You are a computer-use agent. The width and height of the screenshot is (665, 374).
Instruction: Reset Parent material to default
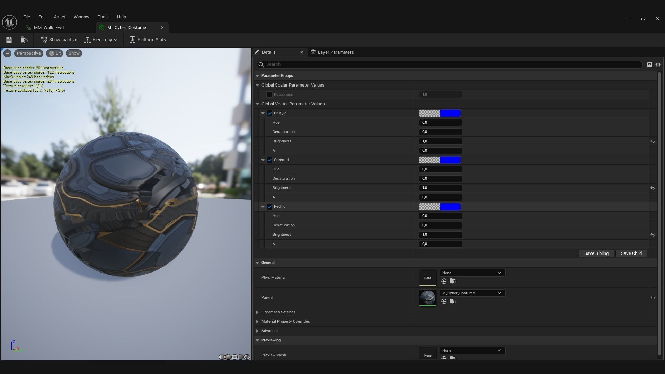coord(653,297)
